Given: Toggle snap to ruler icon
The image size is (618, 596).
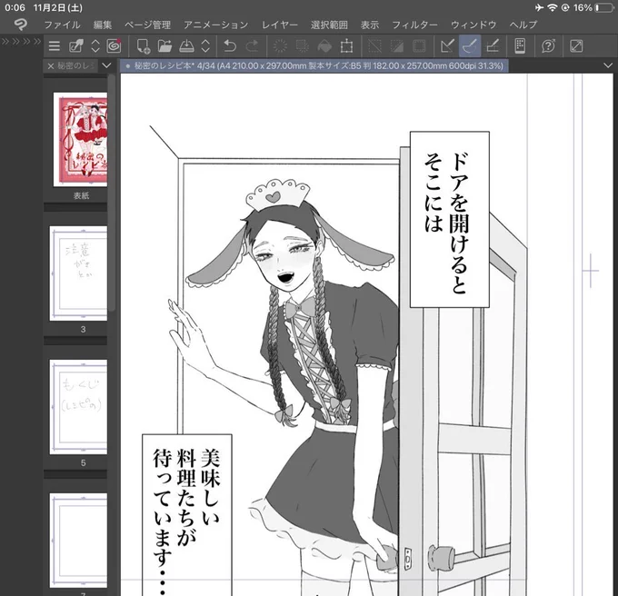Looking at the screenshot, I should point(447,46).
